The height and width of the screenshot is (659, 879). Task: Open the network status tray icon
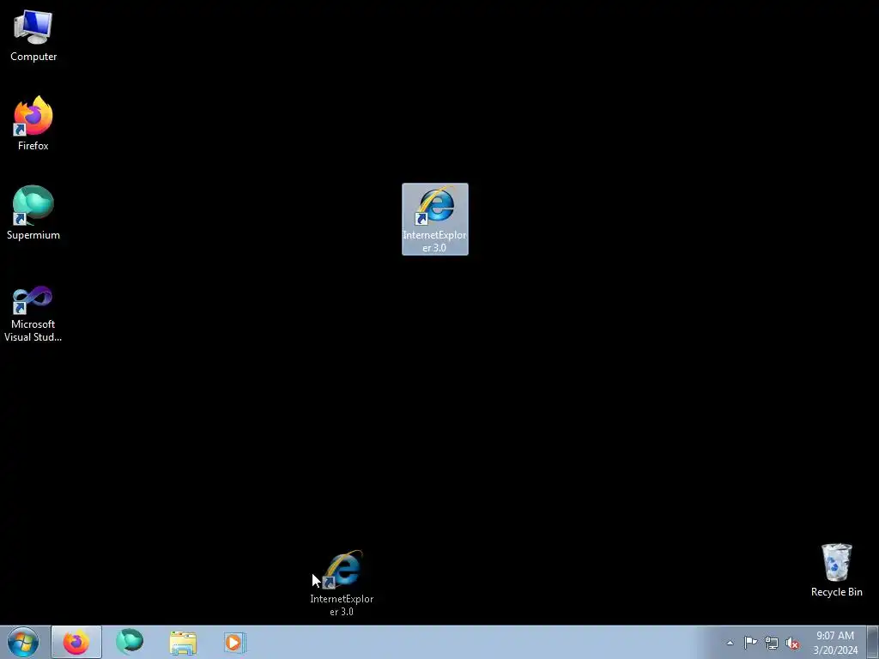[x=772, y=643]
